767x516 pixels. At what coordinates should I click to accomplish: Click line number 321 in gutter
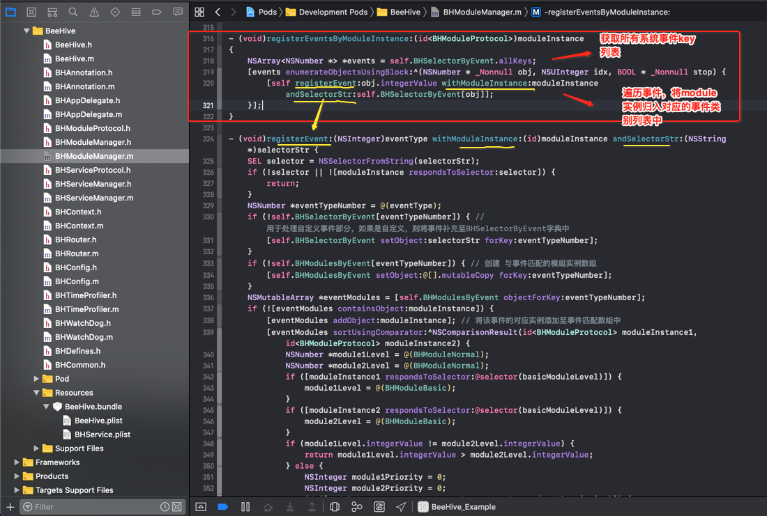[208, 105]
